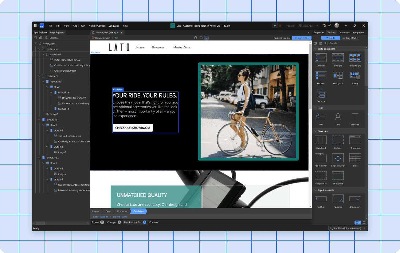400x253 pixels.
Task: Follow the Lato_TopBar breadcrumb link
Action: coord(100,217)
